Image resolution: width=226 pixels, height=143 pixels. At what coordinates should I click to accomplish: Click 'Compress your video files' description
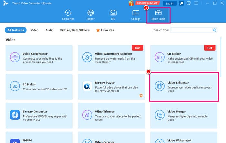(x=42, y=60)
